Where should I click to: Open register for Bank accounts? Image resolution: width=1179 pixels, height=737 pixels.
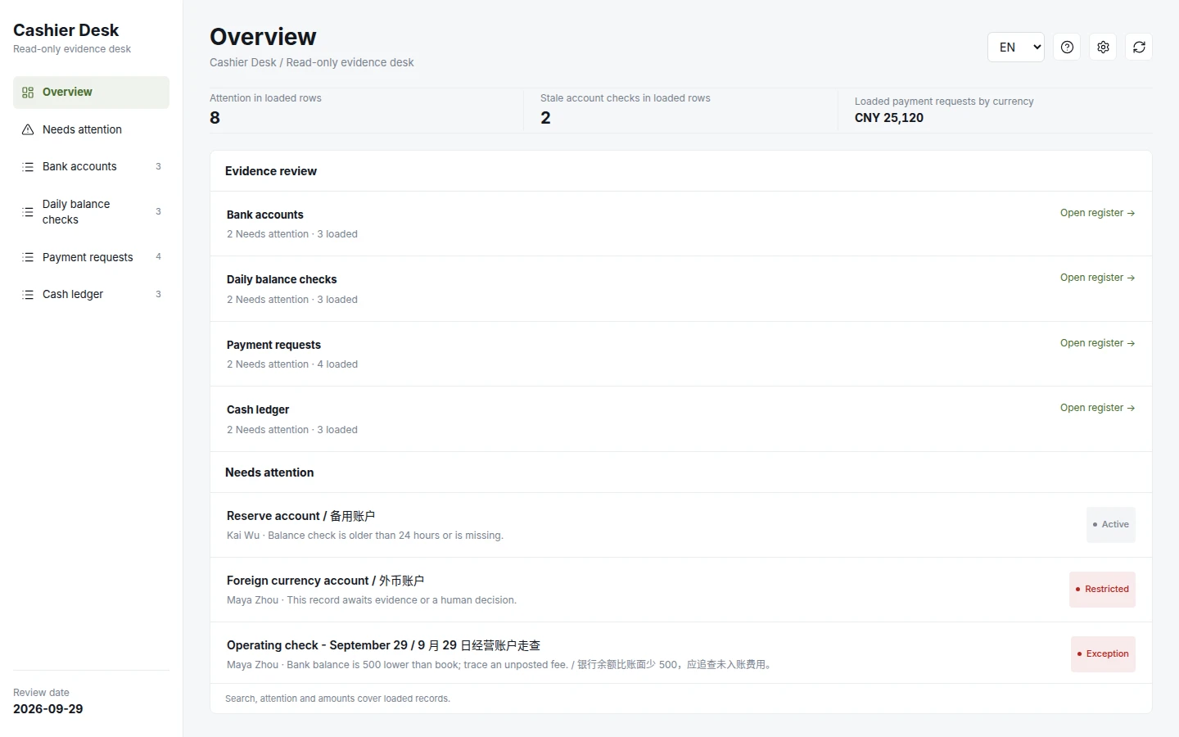[x=1097, y=213]
